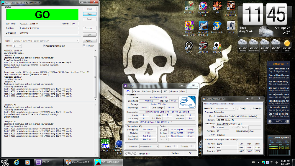Image resolution: width=295 pixels, height=166 pixels.
Task: Open File menu in Core Temp
Action: click(206, 104)
